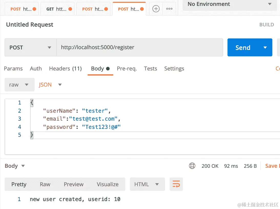Screen dimensions: 280x209
Task: Select the Visualize response view
Action: pos(108,184)
